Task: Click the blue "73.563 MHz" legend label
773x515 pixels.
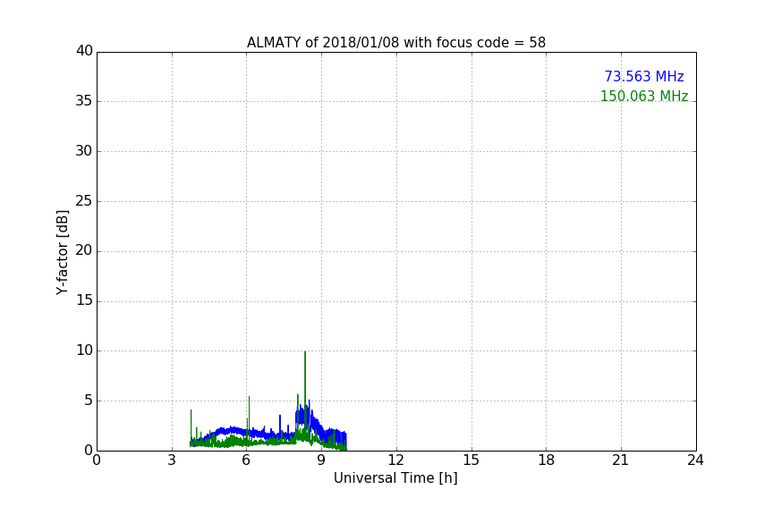Action: 644,76
